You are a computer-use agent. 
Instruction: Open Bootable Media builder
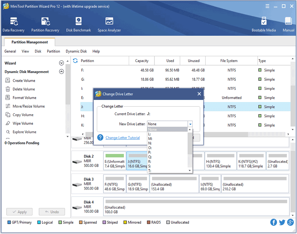click(x=264, y=25)
